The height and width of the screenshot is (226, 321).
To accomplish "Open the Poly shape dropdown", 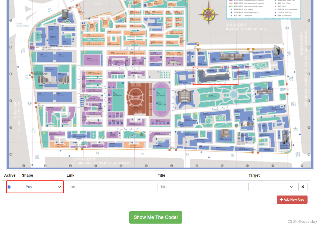I will click(42, 187).
